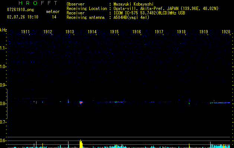Select the Ogata-vill. Akita-Pref. JAPAN location text

pyautogui.click(x=166, y=9)
